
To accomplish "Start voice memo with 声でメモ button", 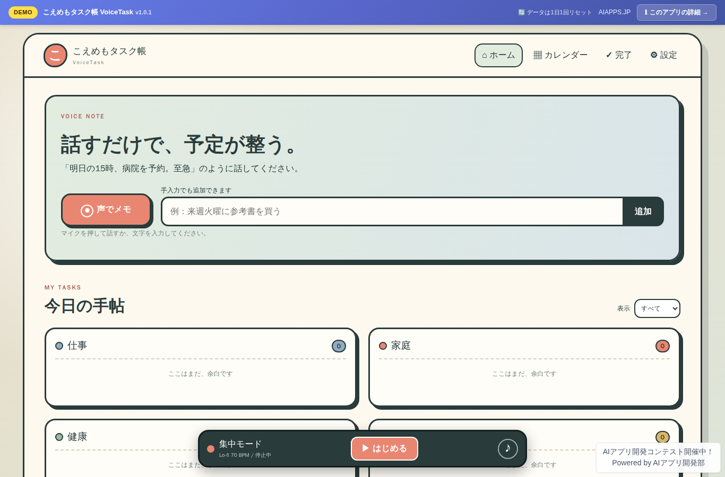I will (x=106, y=210).
